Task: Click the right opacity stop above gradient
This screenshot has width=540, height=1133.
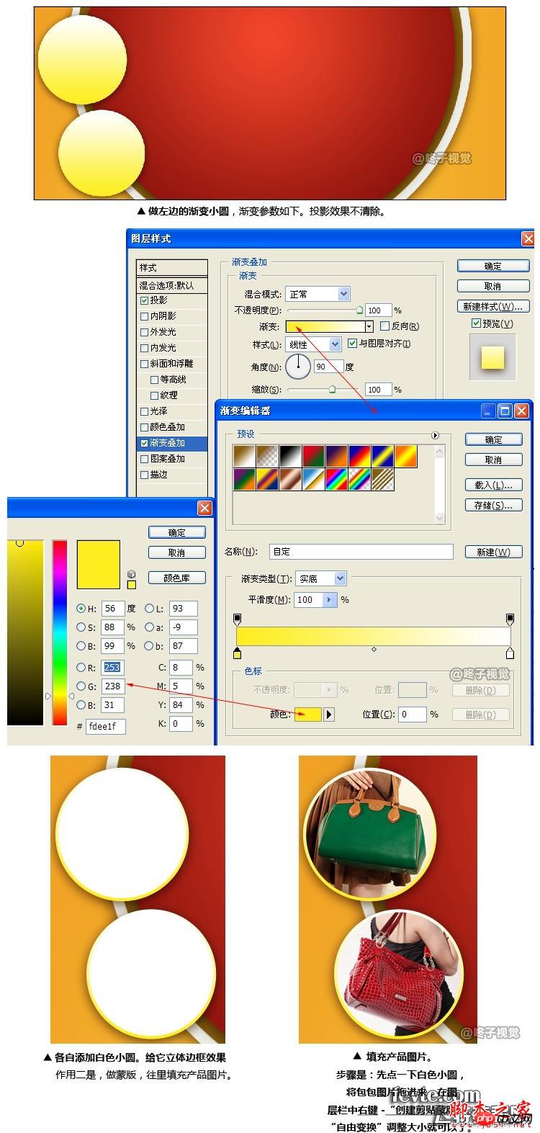Action: 510,619
